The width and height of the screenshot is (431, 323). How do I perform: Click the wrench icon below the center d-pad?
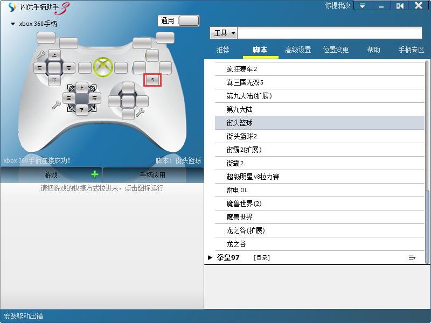(56, 104)
